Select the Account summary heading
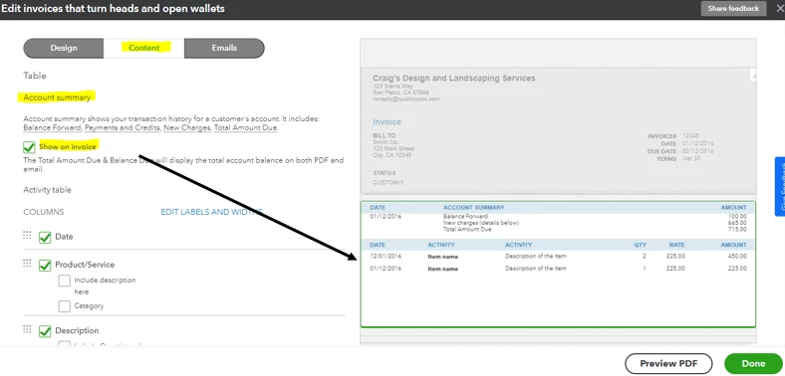The width and height of the screenshot is (785, 376). coord(57,97)
